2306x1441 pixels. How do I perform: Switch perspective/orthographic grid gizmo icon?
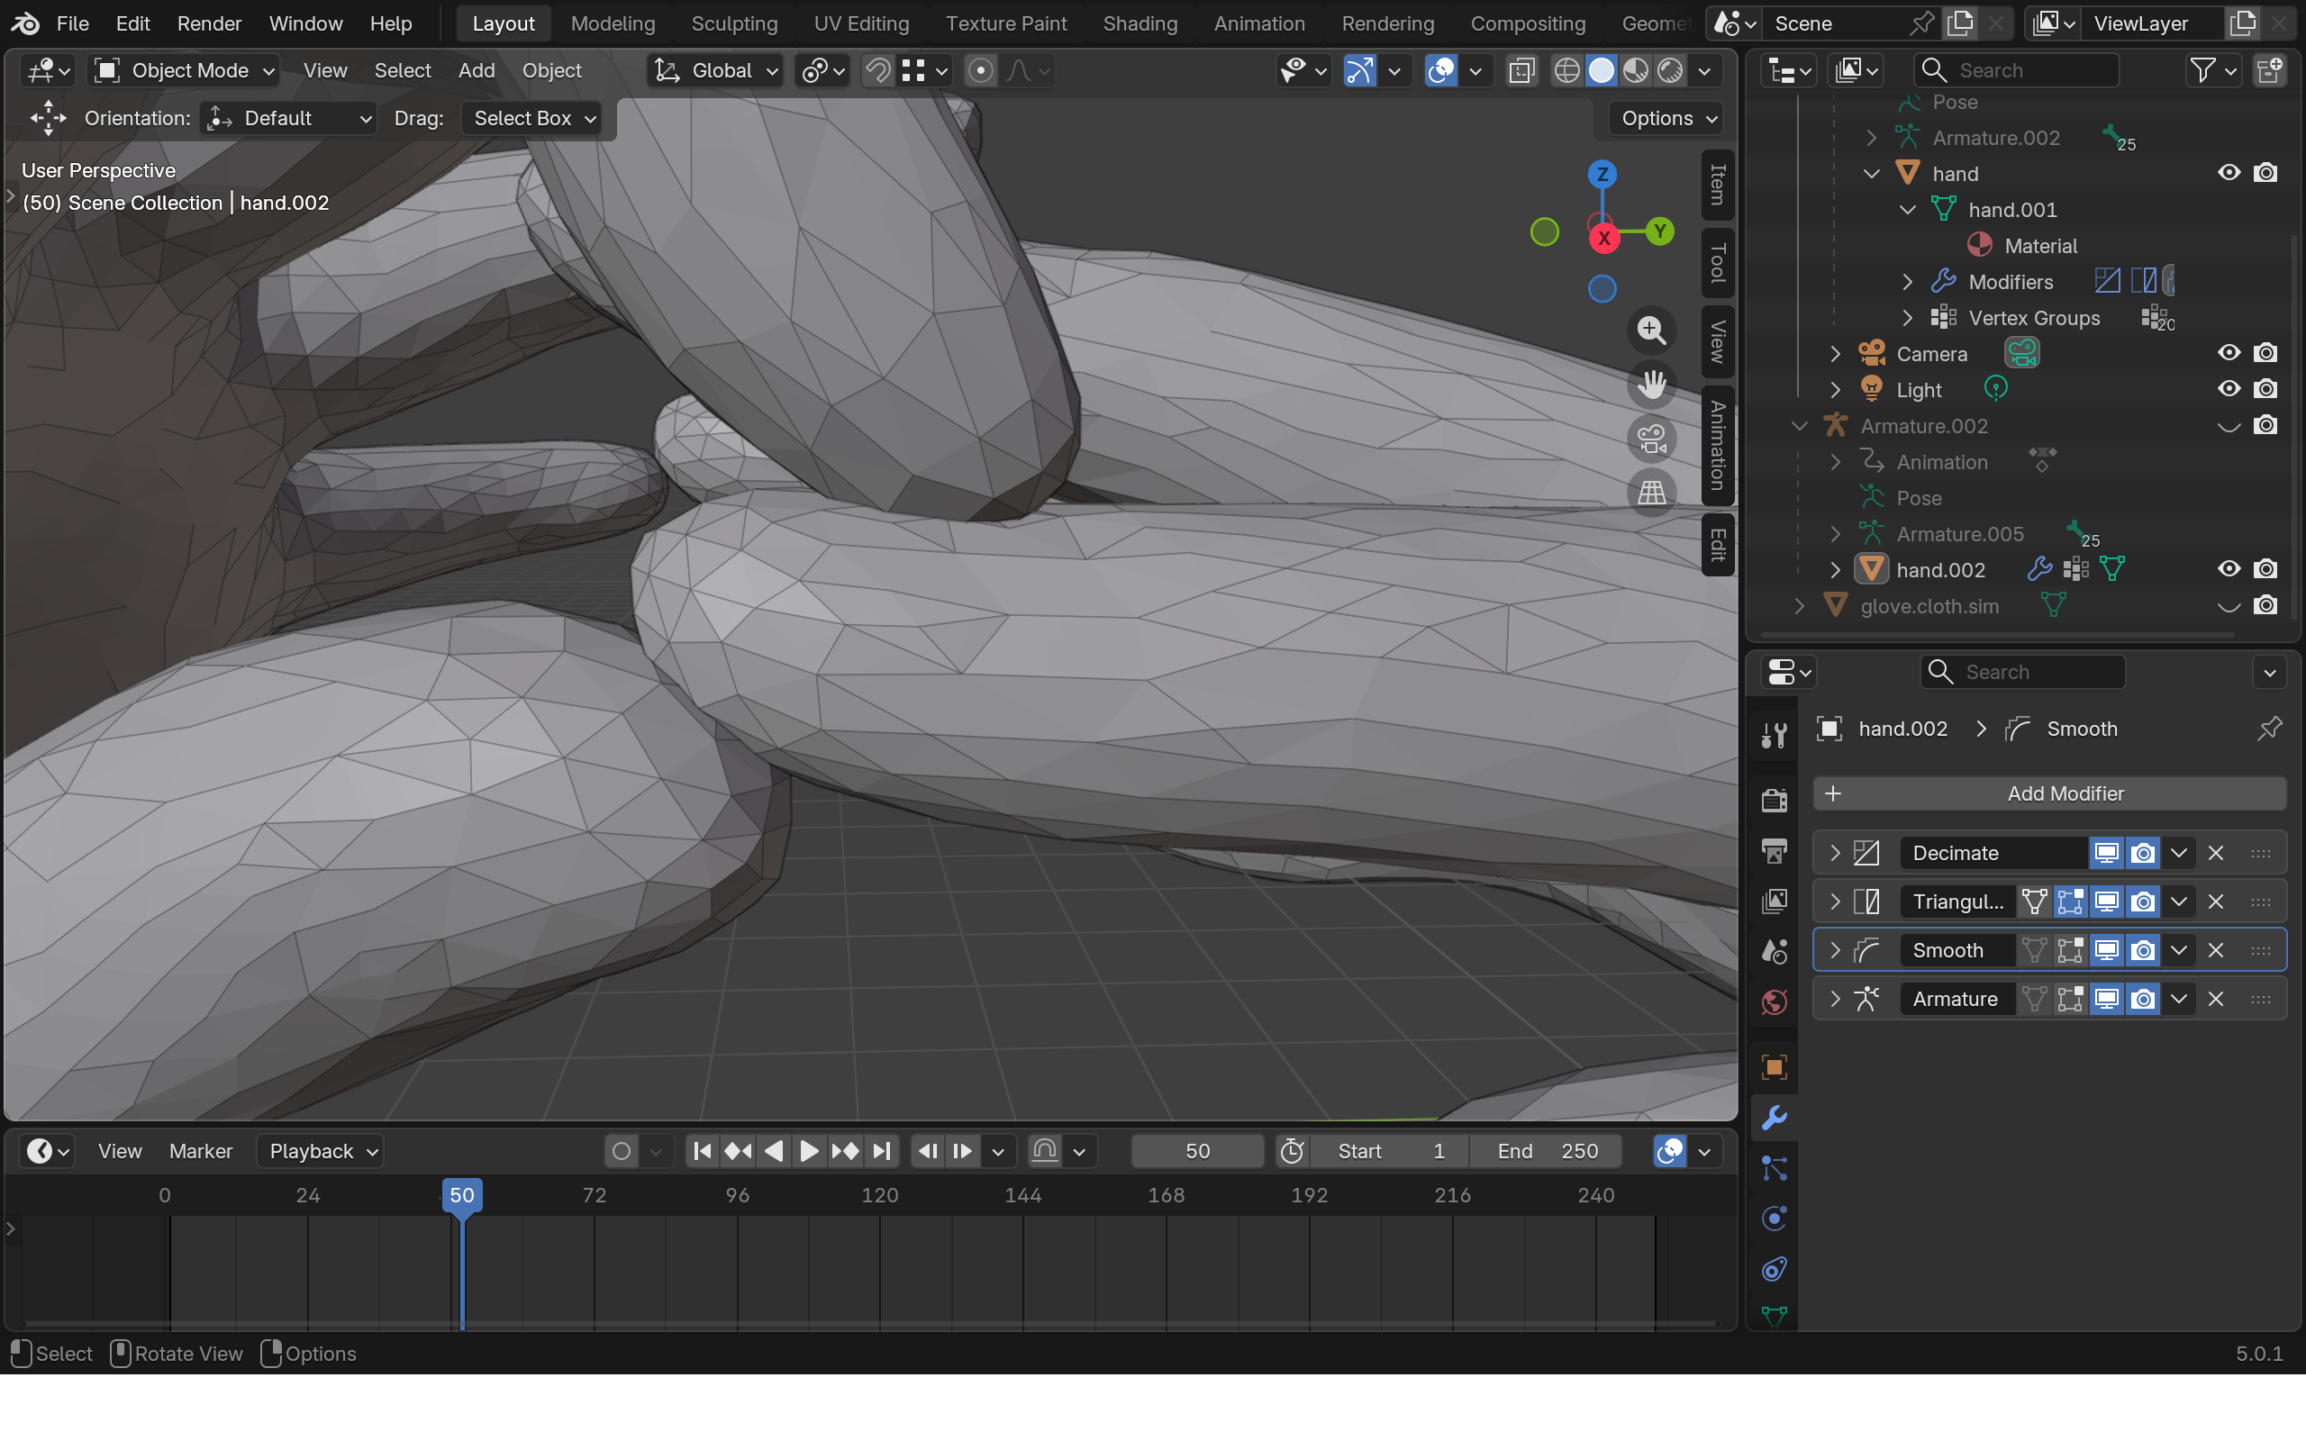tap(1651, 494)
